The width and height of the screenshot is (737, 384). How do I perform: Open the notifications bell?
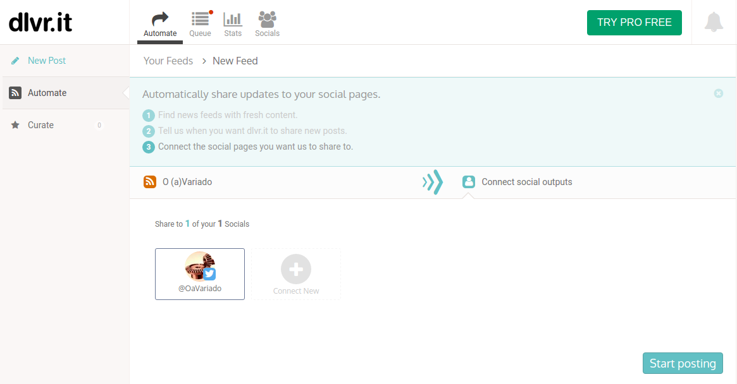[714, 22]
